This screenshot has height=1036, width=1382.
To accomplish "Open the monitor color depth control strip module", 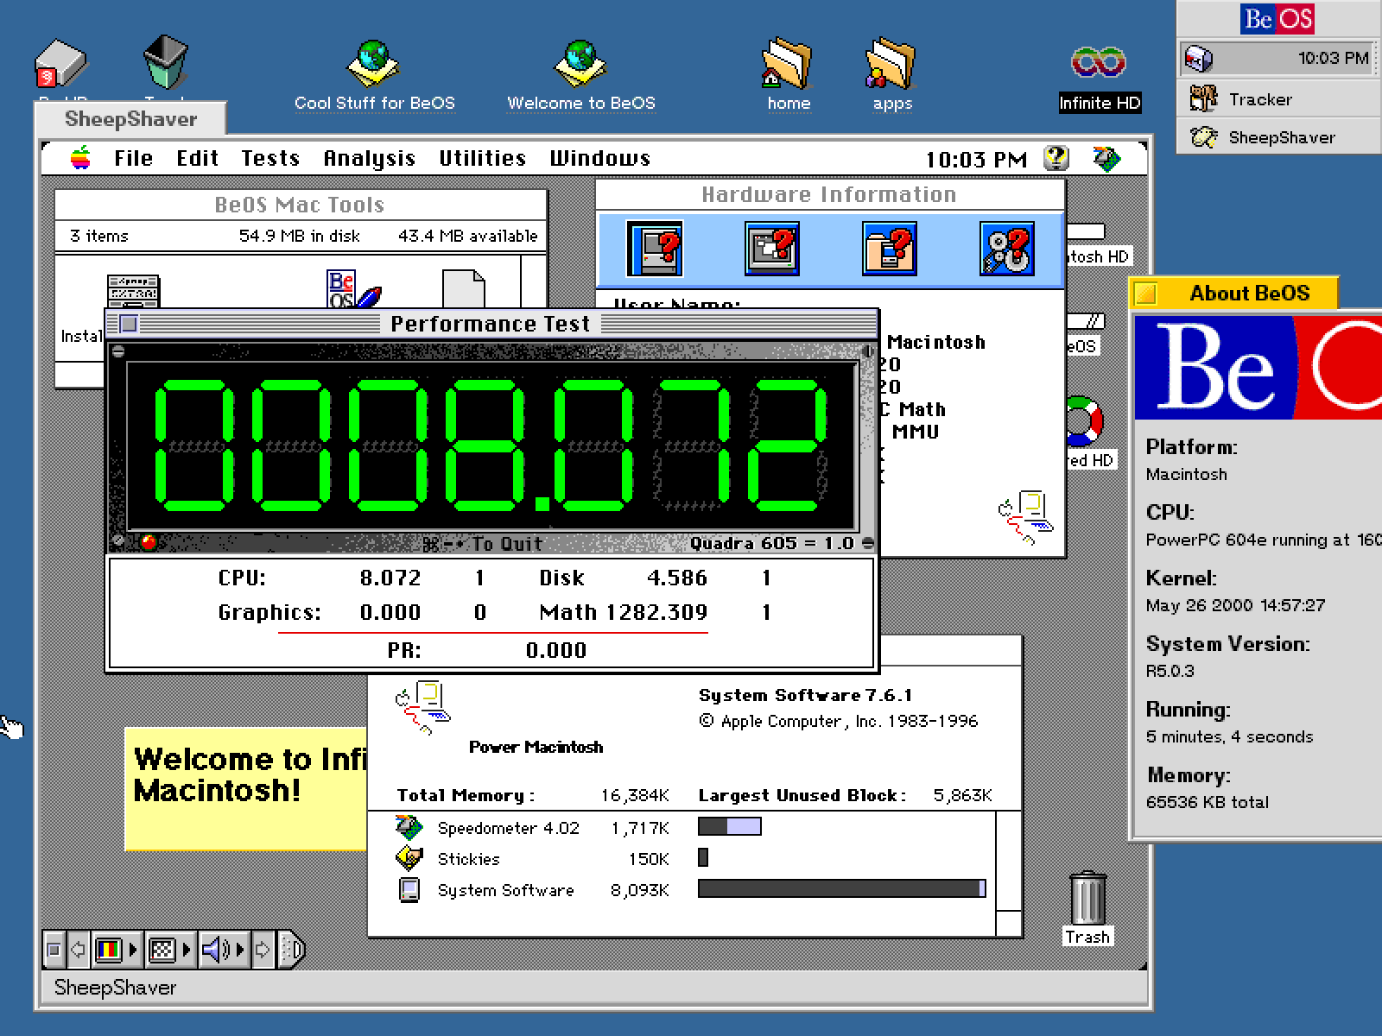I will click(117, 951).
